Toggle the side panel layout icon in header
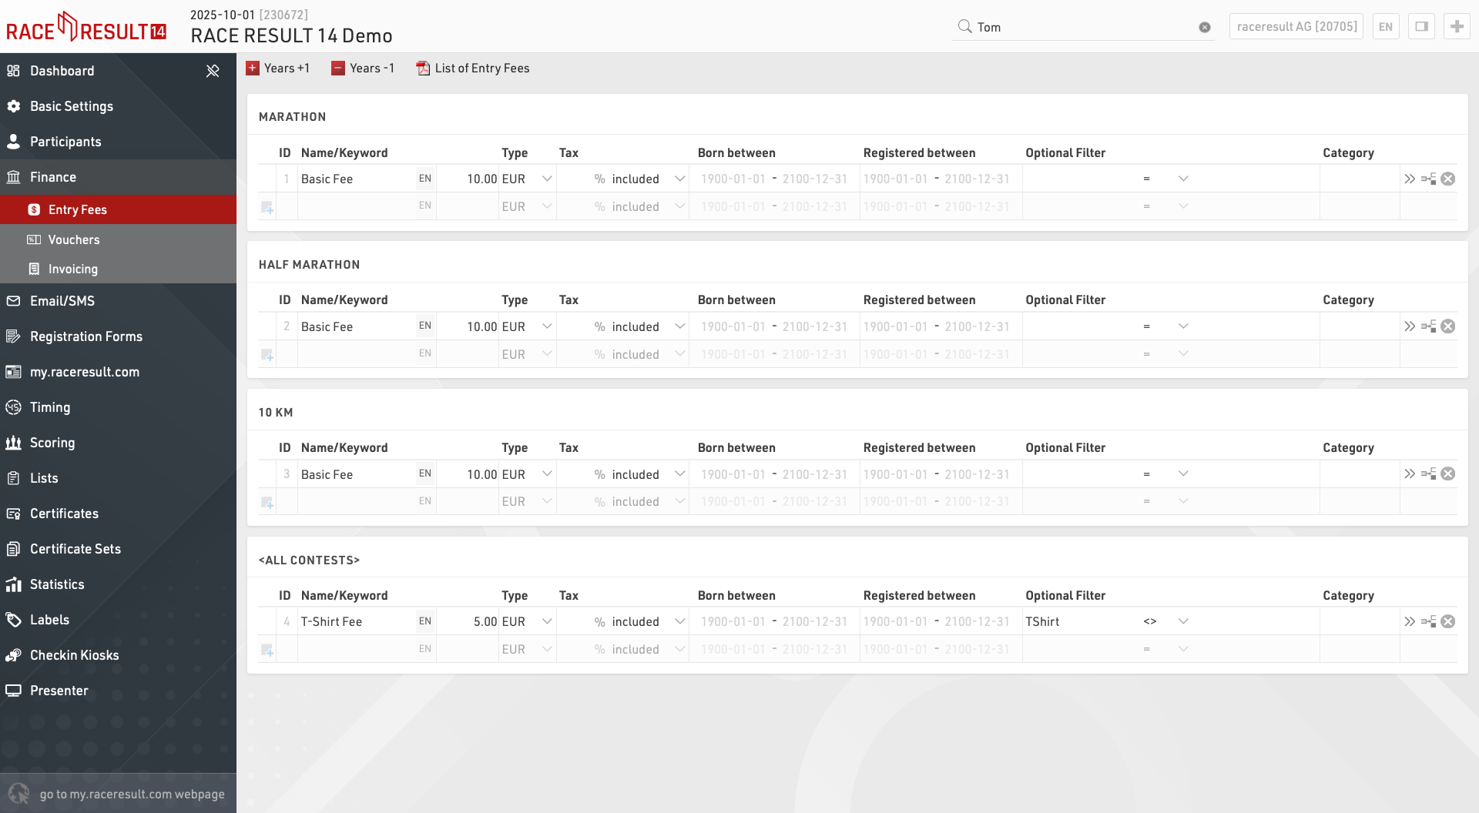 click(1421, 26)
